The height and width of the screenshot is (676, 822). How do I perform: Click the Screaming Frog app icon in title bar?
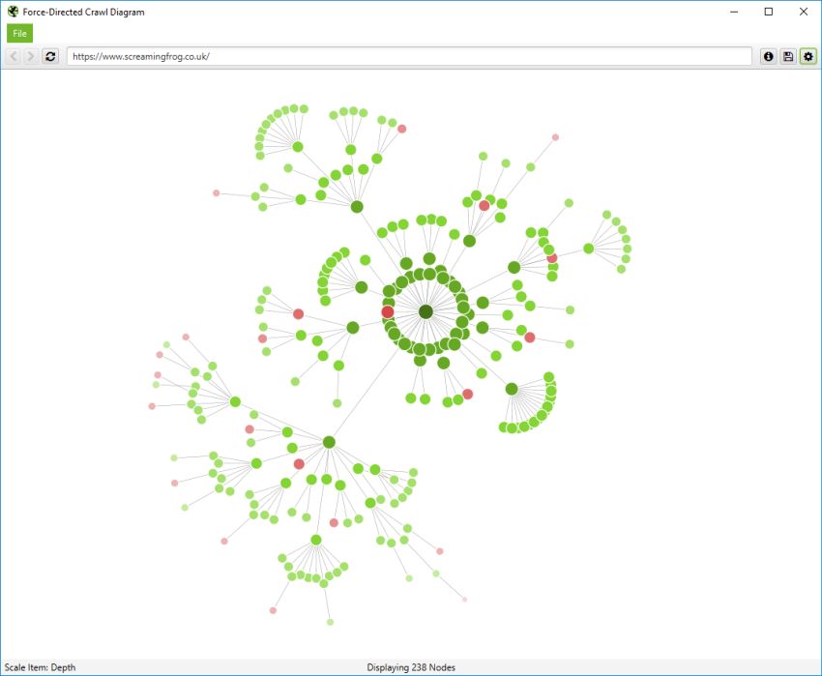(x=13, y=12)
